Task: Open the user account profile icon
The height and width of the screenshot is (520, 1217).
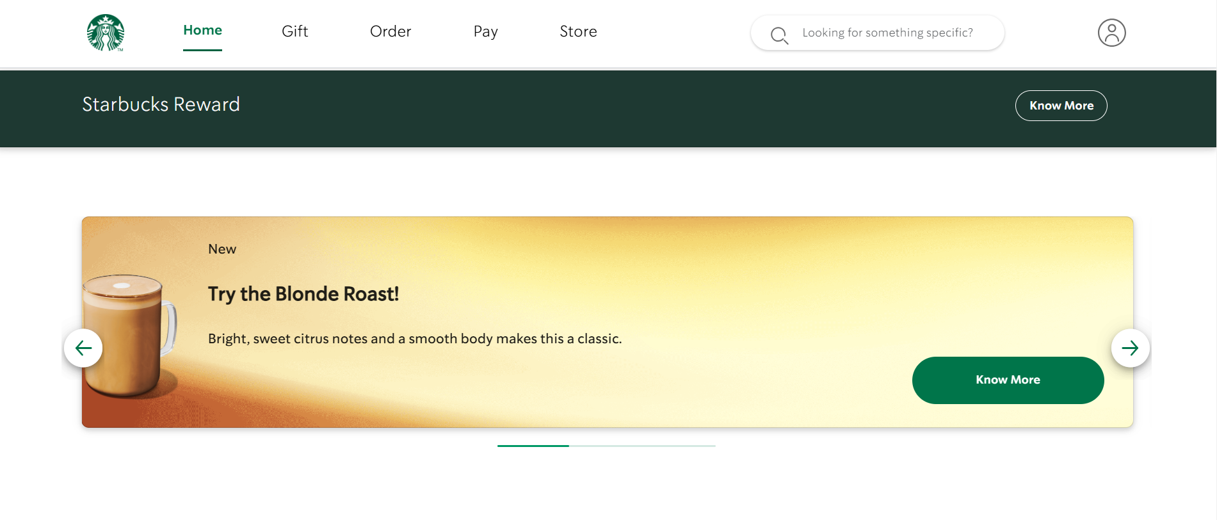Action: click(x=1111, y=33)
